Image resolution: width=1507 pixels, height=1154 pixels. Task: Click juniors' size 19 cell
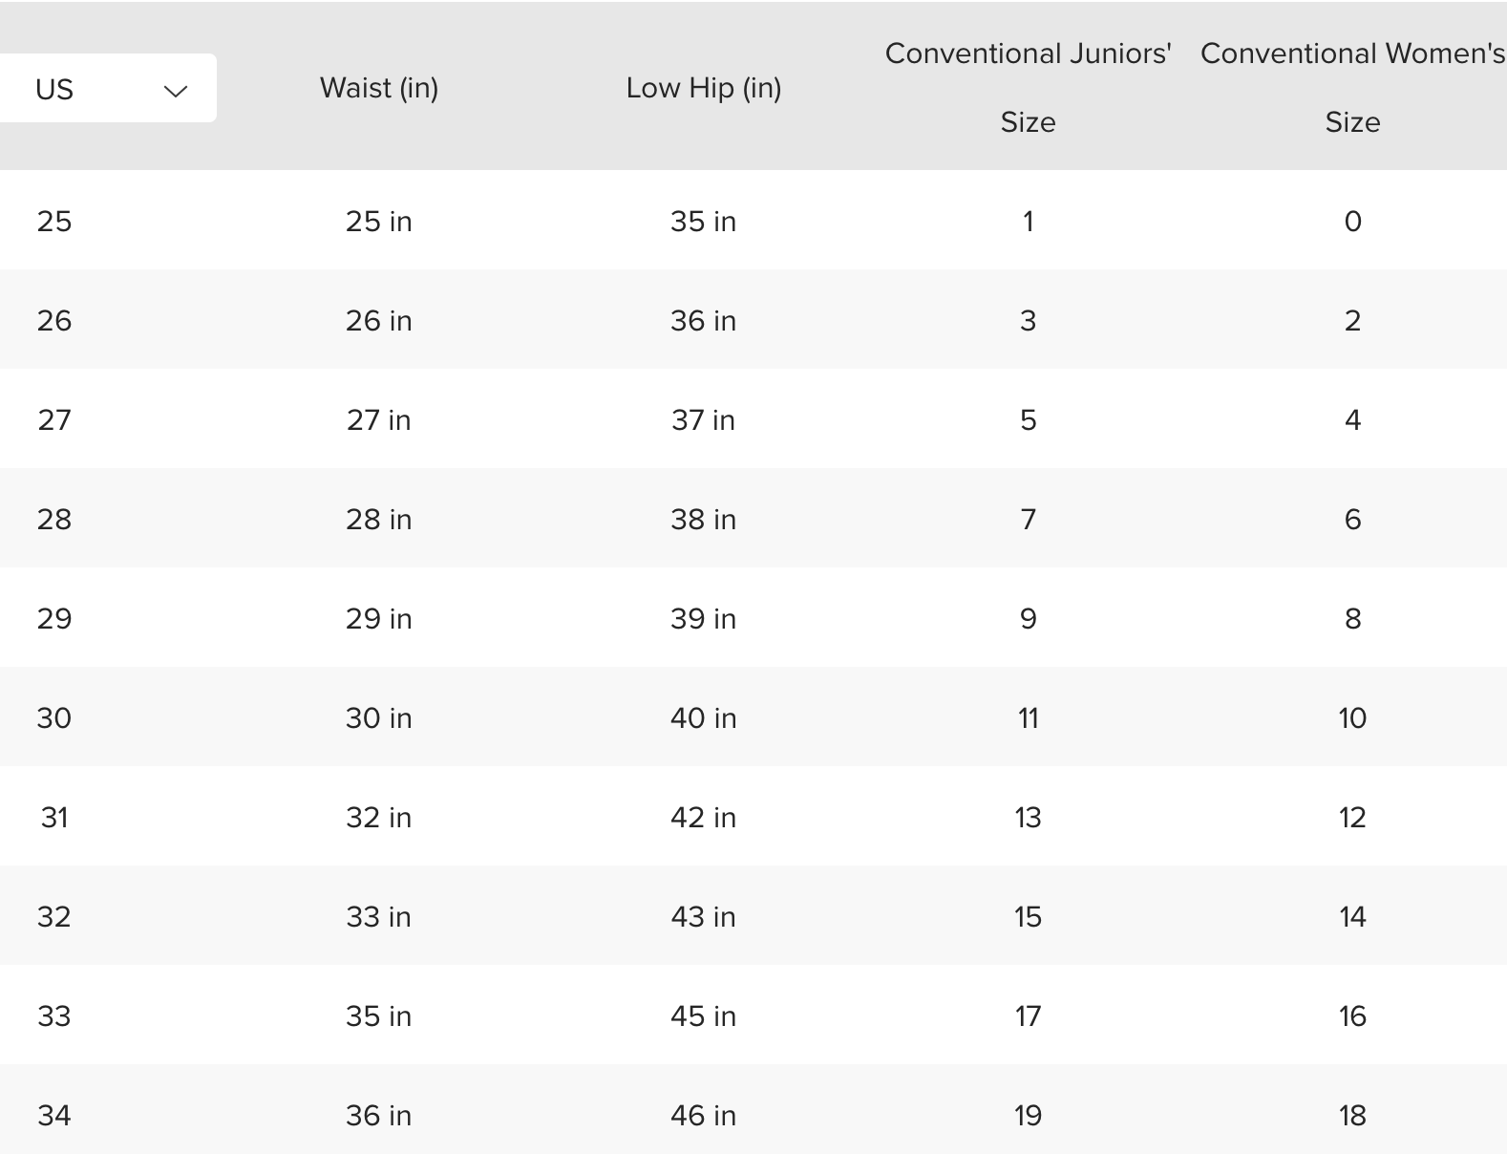click(1028, 1116)
